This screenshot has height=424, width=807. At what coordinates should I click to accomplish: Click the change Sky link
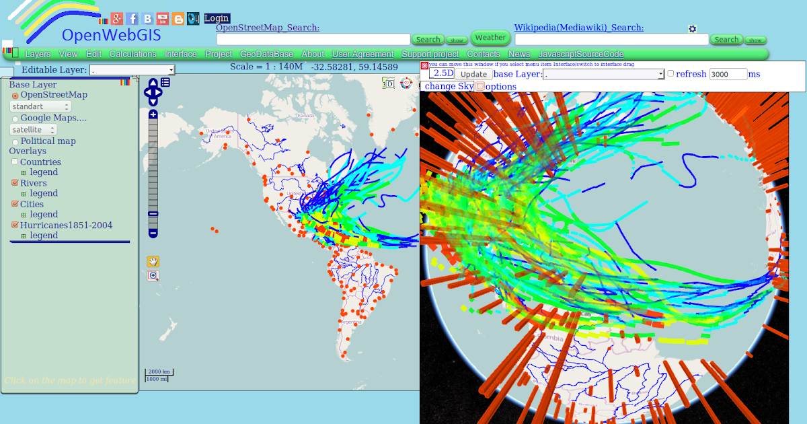(x=448, y=86)
